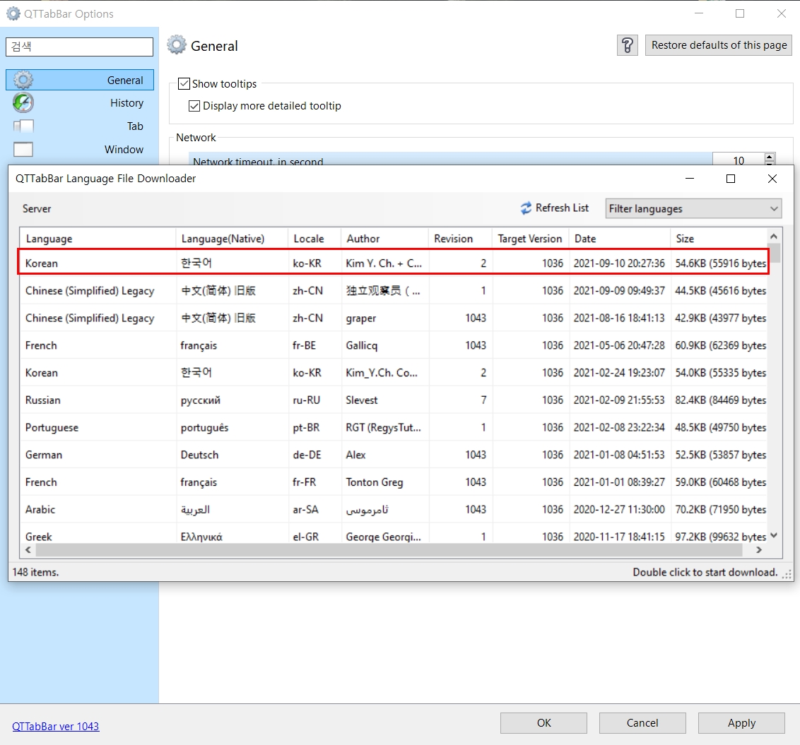Click scroll-up arrow of language list

click(774, 236)
